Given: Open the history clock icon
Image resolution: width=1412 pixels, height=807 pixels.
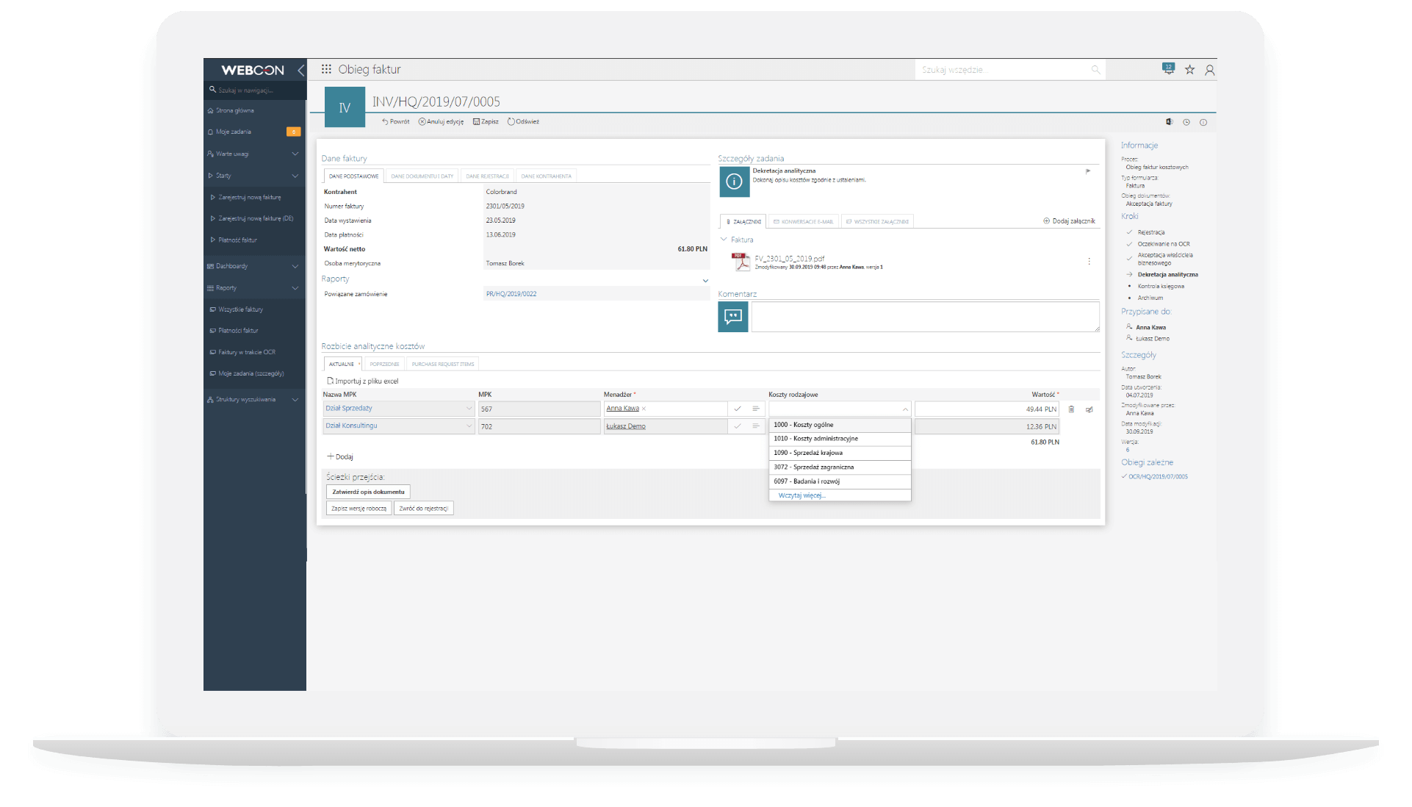Looking at the screenshot, I should [x=1186, y=122].
